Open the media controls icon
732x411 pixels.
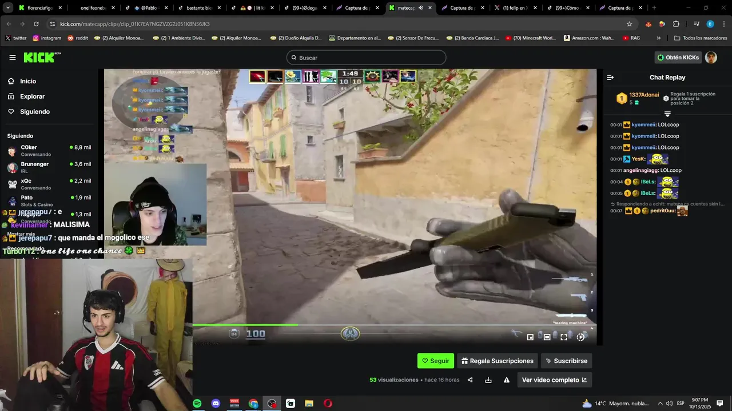click(x=697, y=24)
